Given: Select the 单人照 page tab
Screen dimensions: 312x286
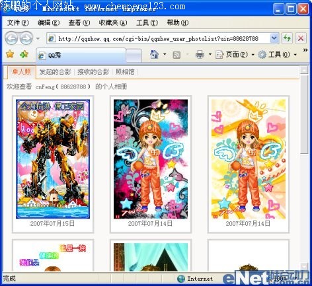Looking at the screenshot, I should 22,72.
